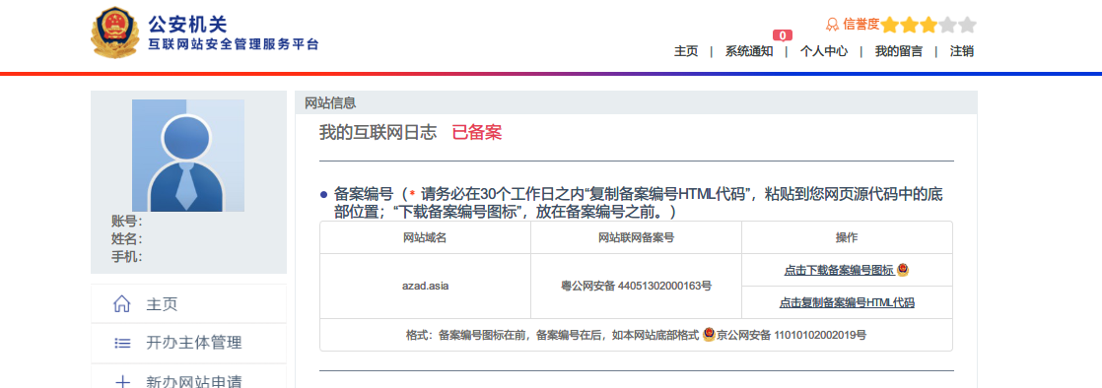Click the 点击下载备案编号图标 link
This screenshot has height=388, width=1102.
(839, 270)
